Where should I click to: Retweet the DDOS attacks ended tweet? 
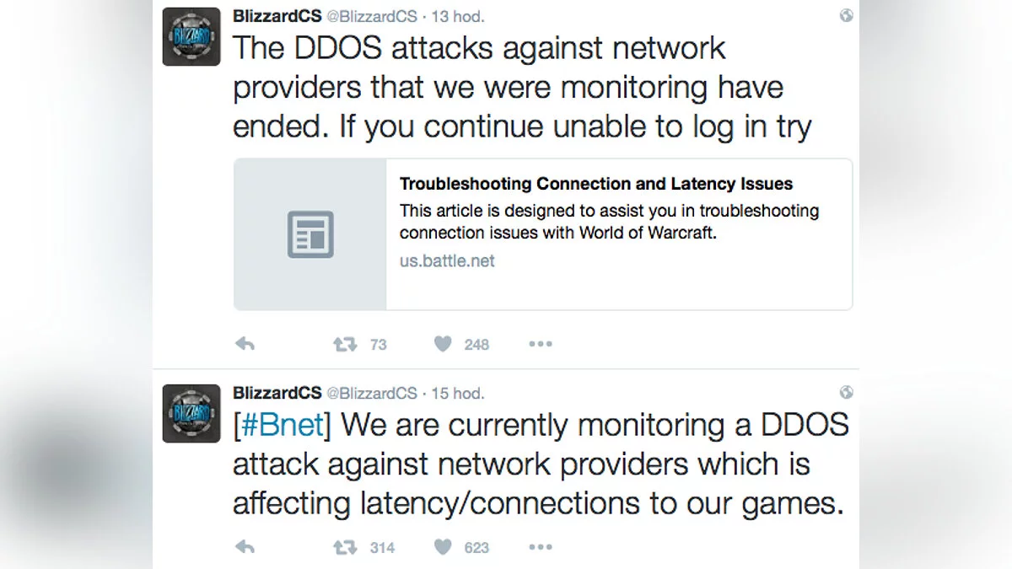[345, 344]
